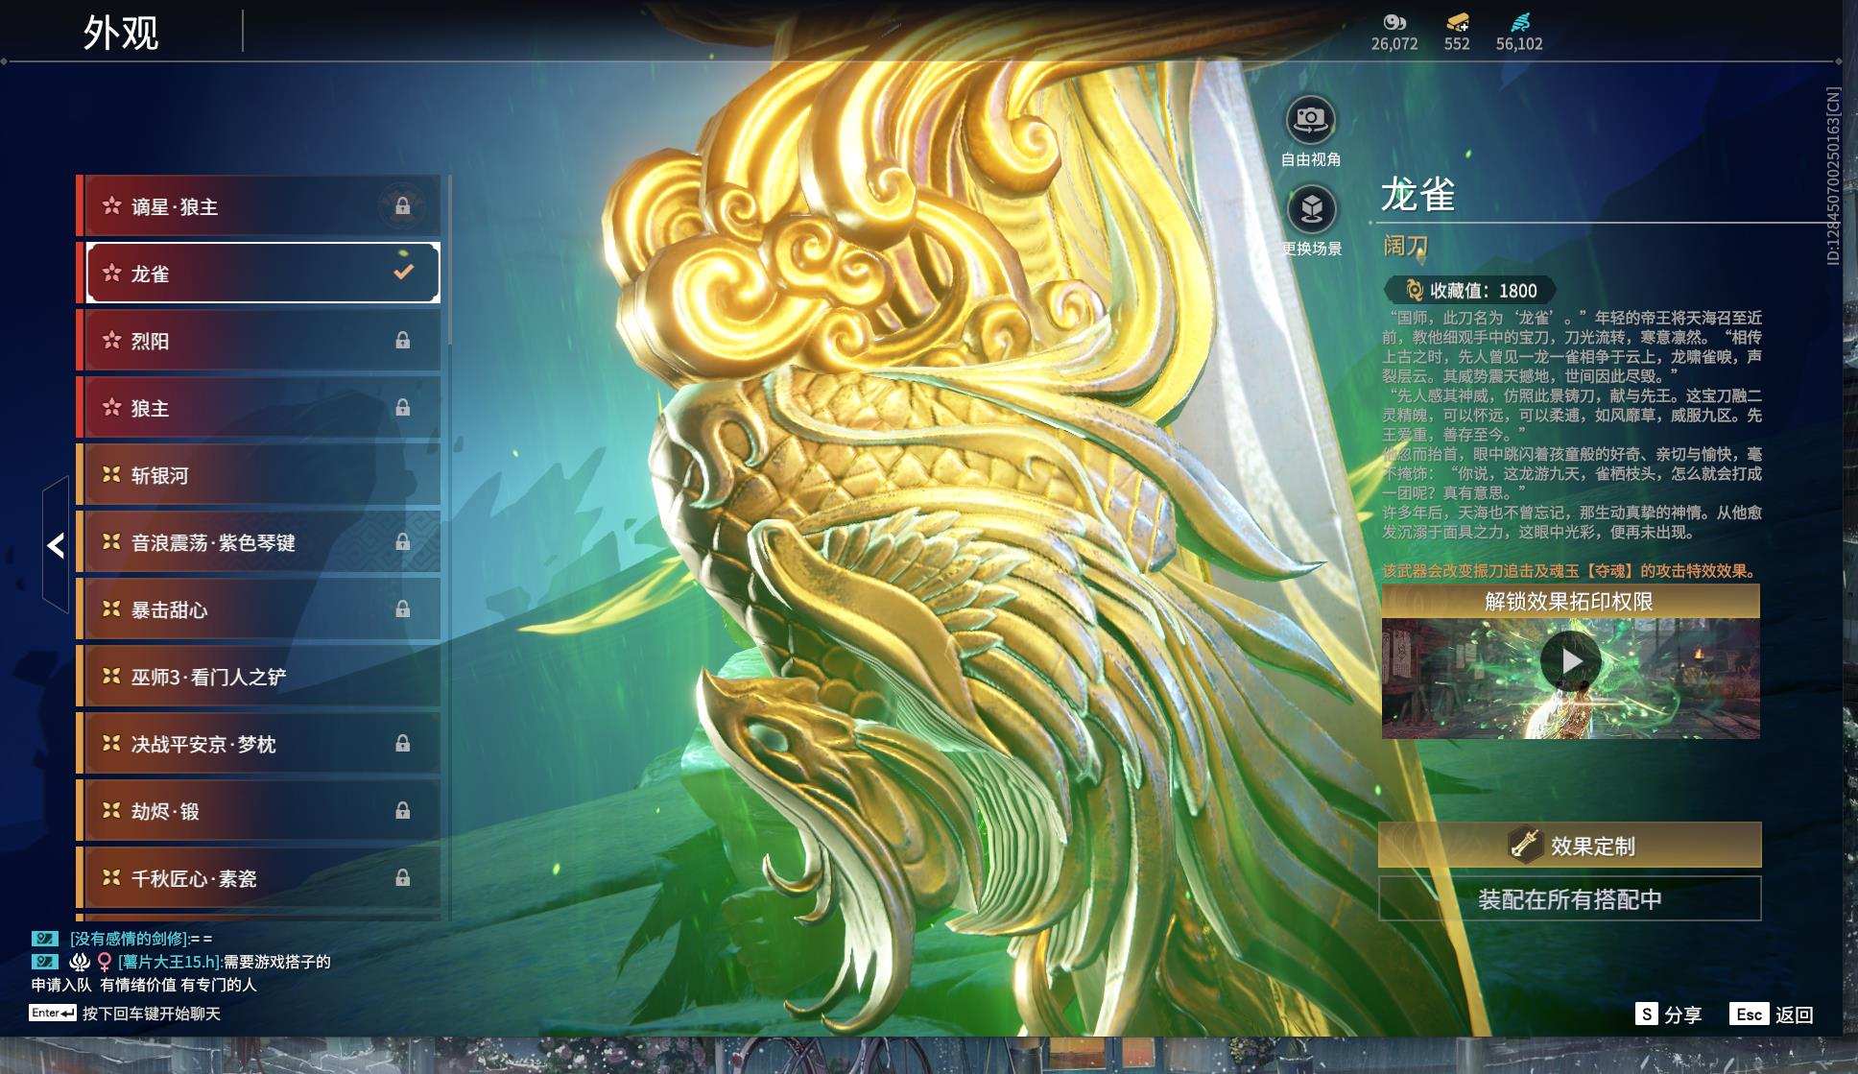Click the lock icon on 千秋匠心·素瓷
The width and height of the screenshot is (1858, 1074).
[x=403, y=877]
